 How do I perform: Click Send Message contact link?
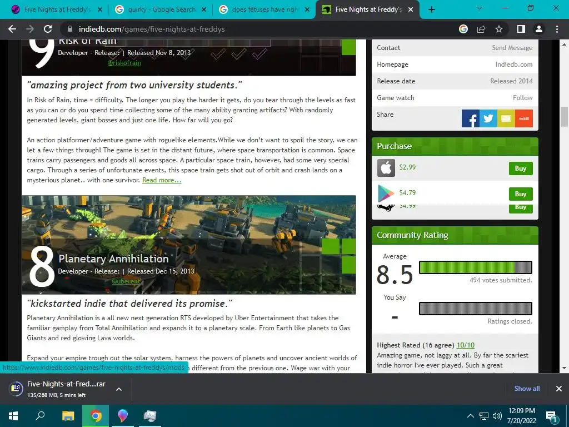(x=512, y=48)
